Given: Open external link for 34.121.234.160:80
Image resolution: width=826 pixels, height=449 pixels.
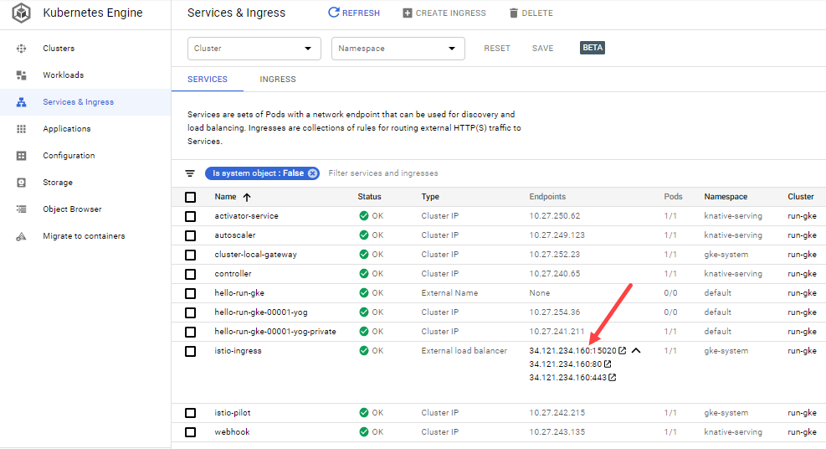Looking at the screenshot, I should click(x=608, y=364).
